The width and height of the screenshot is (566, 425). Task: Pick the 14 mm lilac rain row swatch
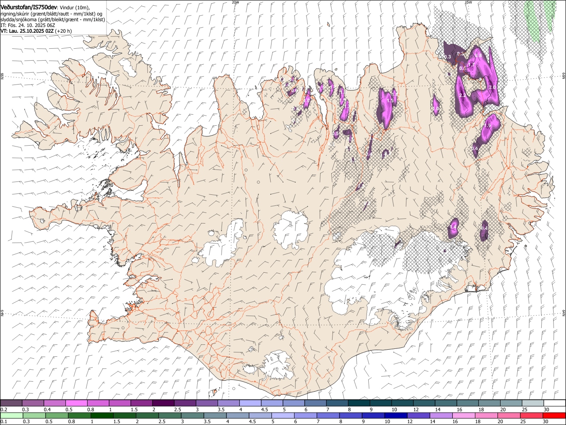[441, 416]
